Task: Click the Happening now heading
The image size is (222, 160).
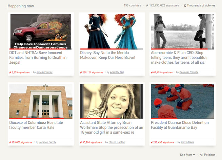Action: (x=21, y=6)
